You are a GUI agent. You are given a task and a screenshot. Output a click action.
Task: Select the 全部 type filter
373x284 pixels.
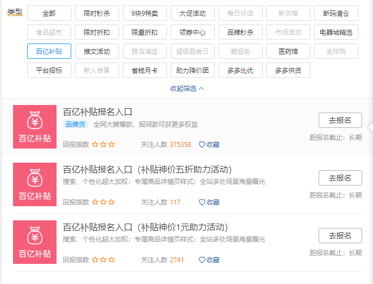click(49, 13)
